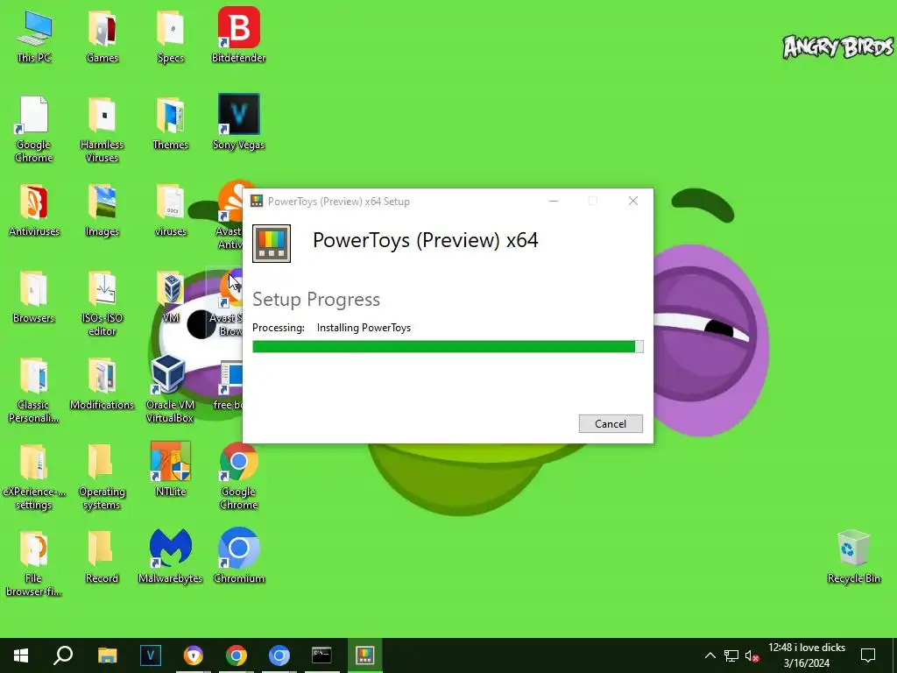Switch to Chrome on taskbar
This screenshot has height=673, width=897.
pyautogui.click(x=237, y=655)
